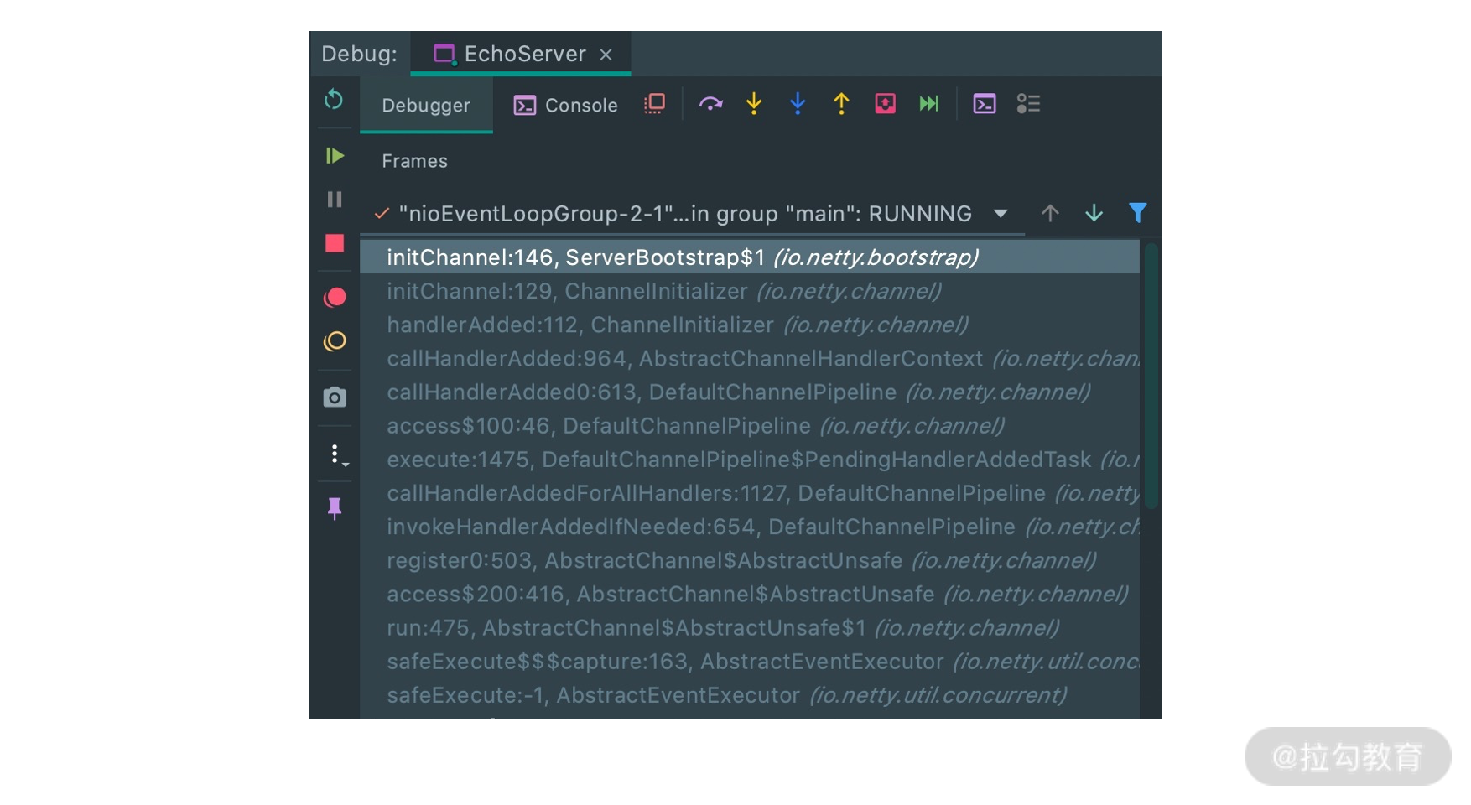Pin the debug tab with pin icon

click(335, 508)
